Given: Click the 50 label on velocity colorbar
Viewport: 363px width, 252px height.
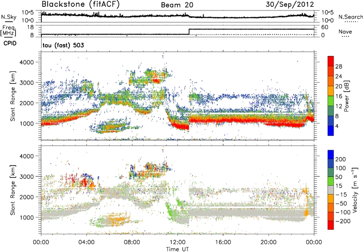Looking at the screenshot, I should (338, 177).
